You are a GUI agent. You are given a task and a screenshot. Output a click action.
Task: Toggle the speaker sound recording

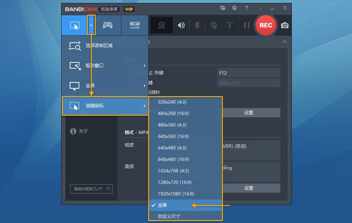(181, 25)
